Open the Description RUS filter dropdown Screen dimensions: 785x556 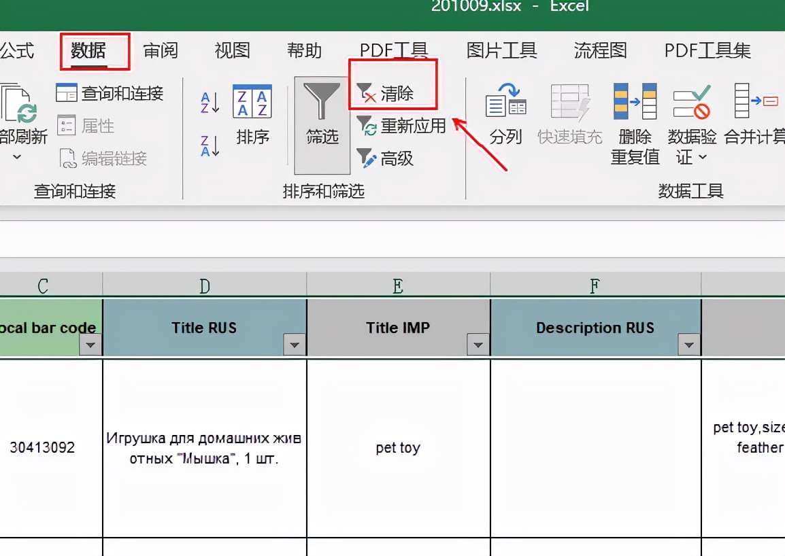tap(689, 345)
